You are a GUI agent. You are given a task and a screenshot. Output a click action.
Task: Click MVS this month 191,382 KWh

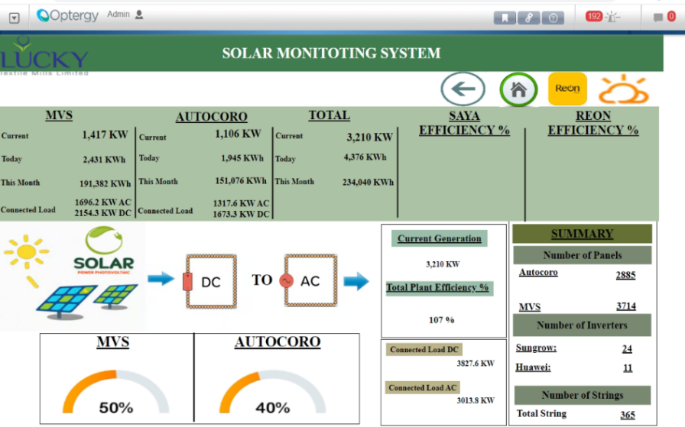tap(105, 183)
